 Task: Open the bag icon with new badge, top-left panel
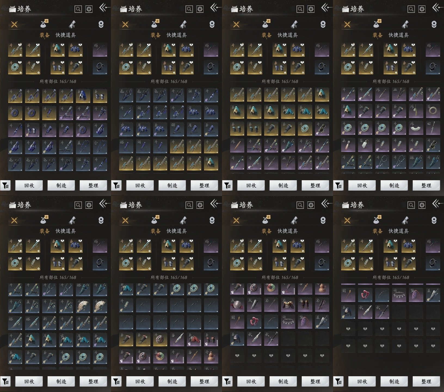click(44, 24)
